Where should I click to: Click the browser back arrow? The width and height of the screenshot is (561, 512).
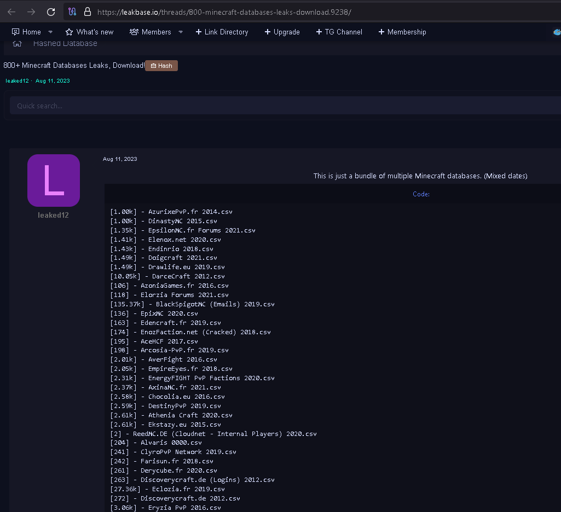[x=11, y=12]
